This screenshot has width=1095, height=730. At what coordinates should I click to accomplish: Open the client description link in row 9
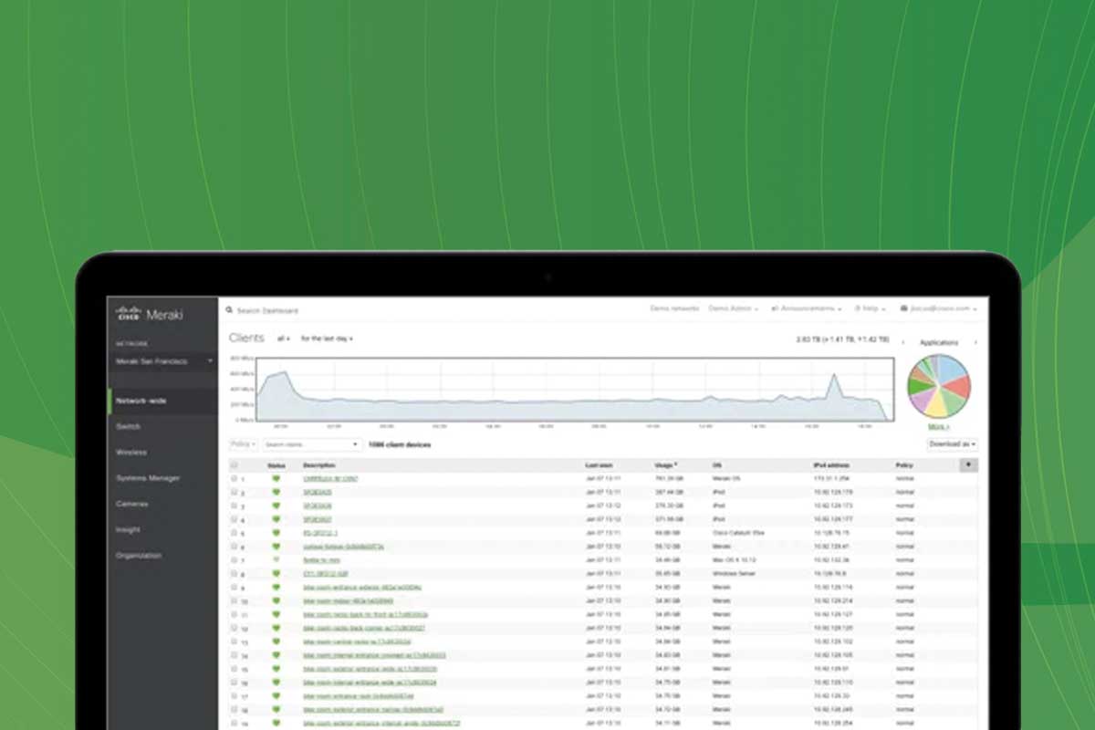tap(362, 588)
